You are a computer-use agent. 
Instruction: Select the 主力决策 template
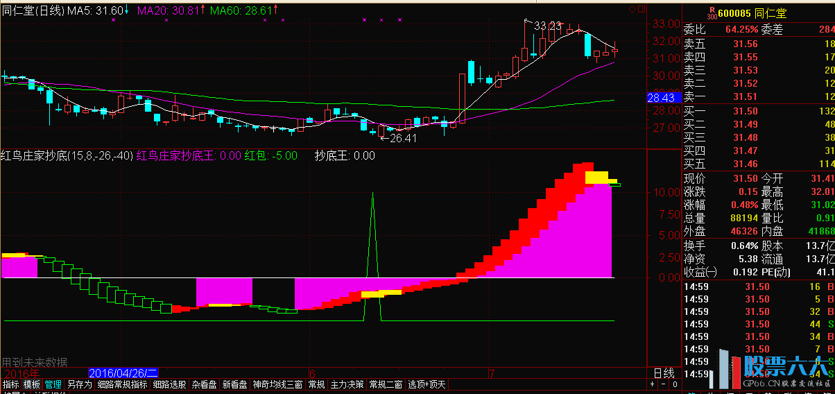tap(347, 384)
